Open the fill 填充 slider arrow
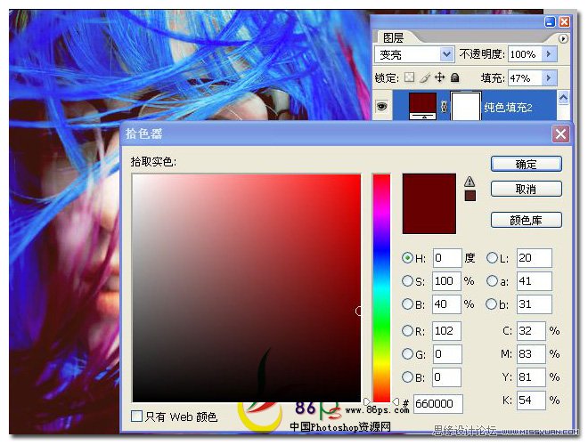 [x=549, y=78]
